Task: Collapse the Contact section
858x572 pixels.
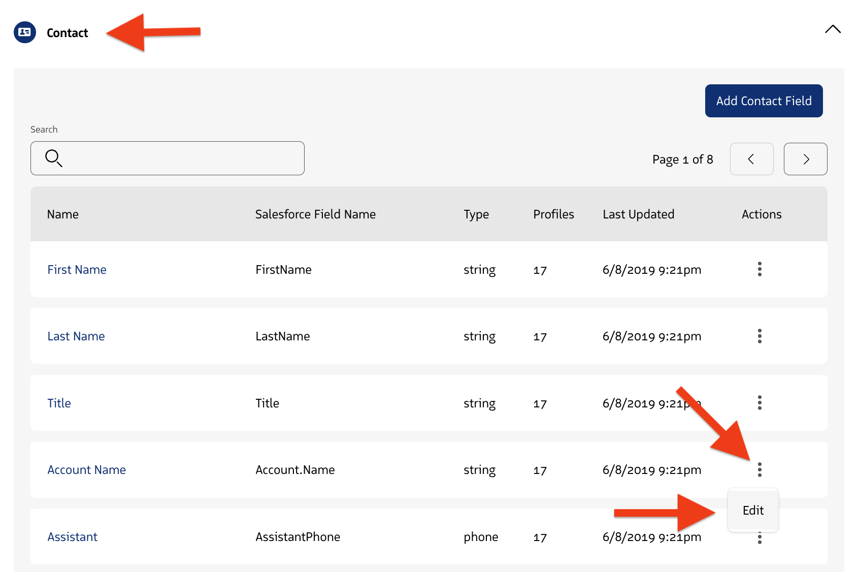Action: pos(832,29)
